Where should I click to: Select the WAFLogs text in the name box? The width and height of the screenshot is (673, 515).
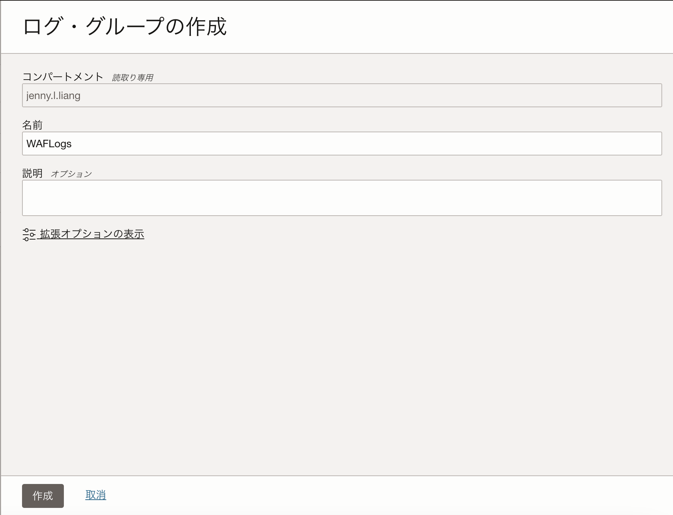click(x=49, y=144)
